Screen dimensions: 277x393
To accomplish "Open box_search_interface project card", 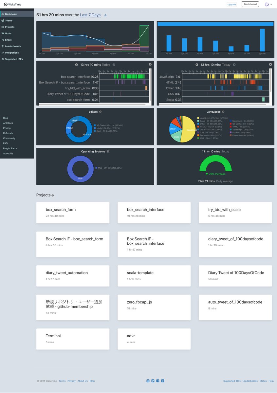I will (x=154, y=213).
